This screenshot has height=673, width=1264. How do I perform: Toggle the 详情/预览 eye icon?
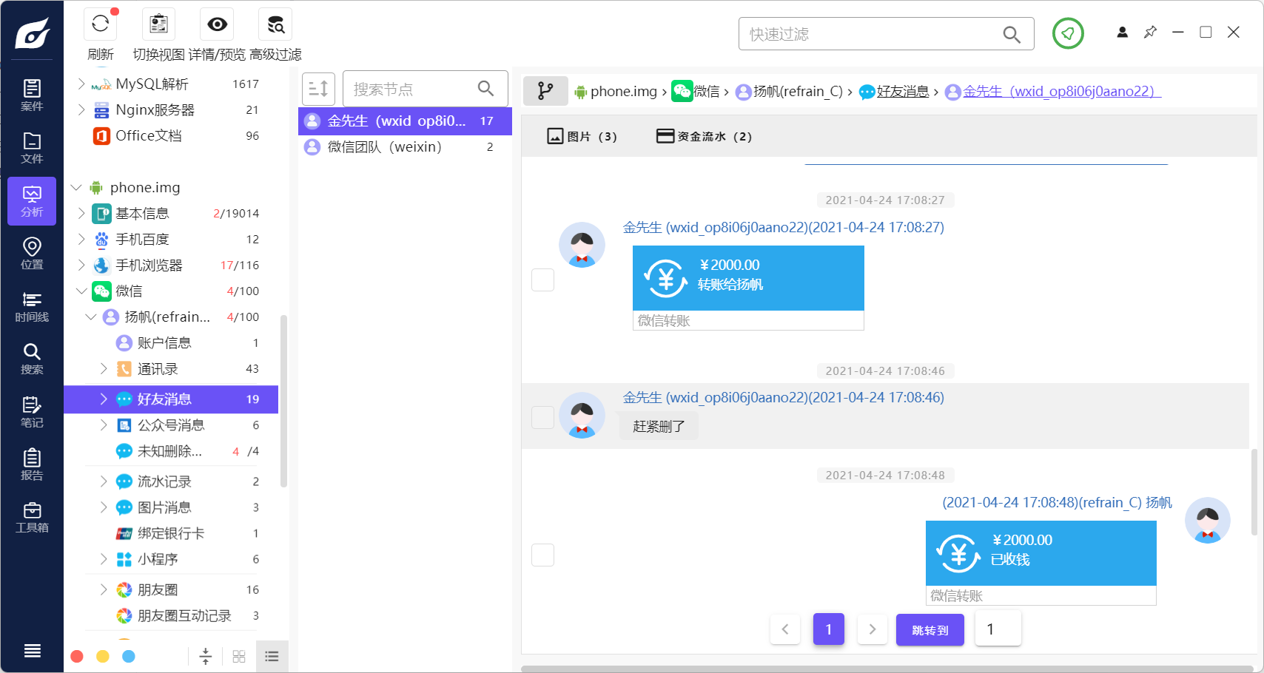coord(217,24)
